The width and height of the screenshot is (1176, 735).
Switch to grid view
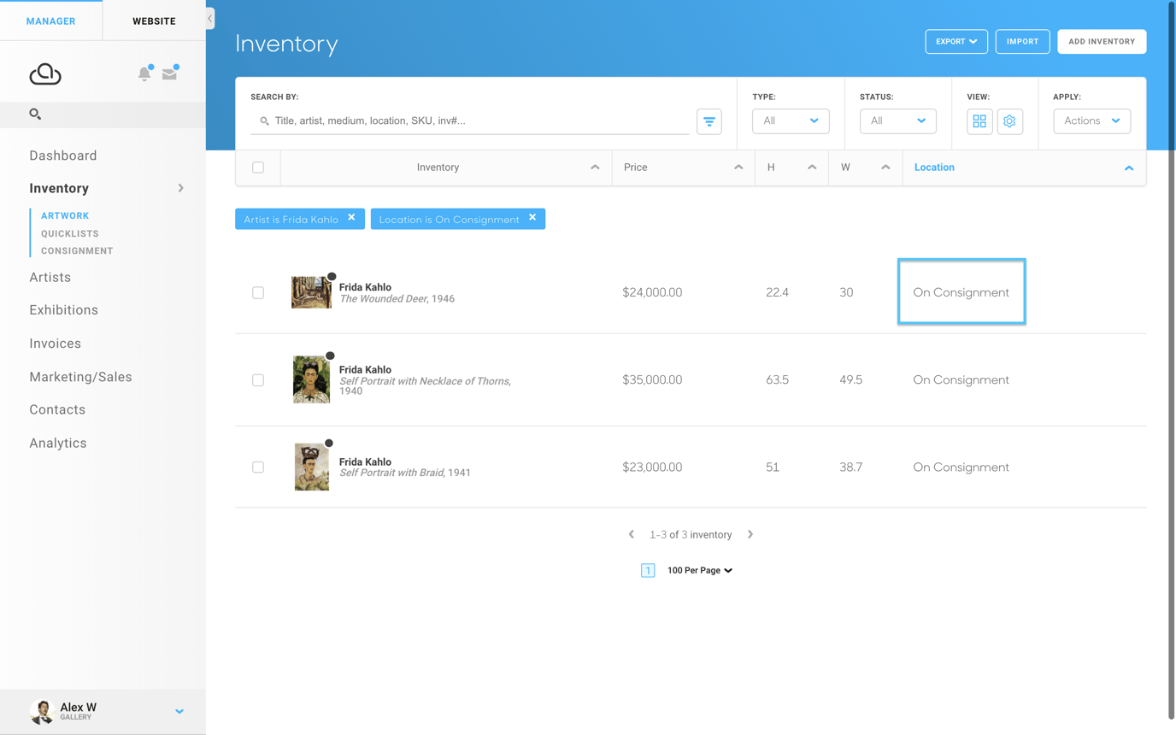(979, 121)
